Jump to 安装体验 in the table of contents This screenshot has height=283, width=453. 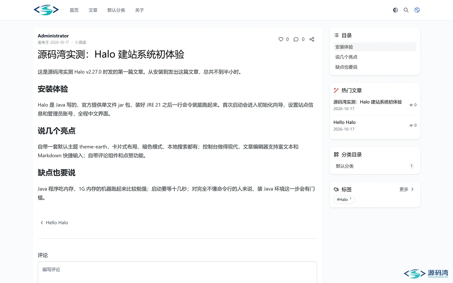click(x=375, y=47)
